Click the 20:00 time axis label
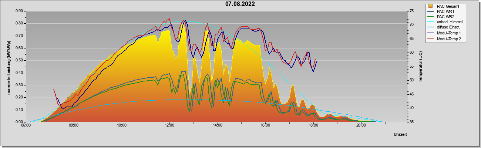 pos(361,125)
